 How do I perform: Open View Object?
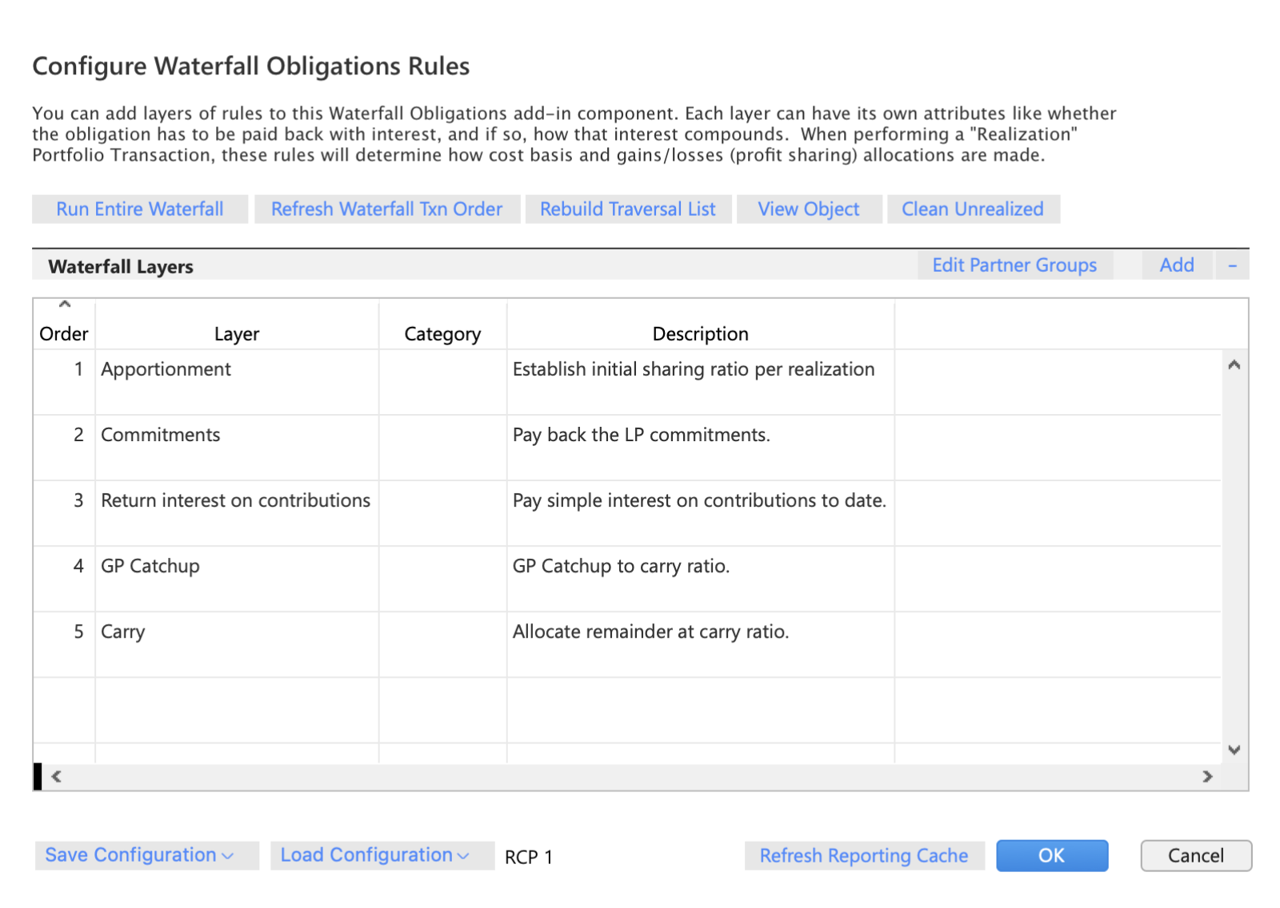[809, 209]
